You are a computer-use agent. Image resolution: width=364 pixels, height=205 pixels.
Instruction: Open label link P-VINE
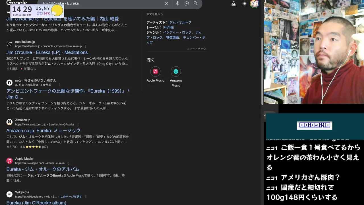click(168, 28)
